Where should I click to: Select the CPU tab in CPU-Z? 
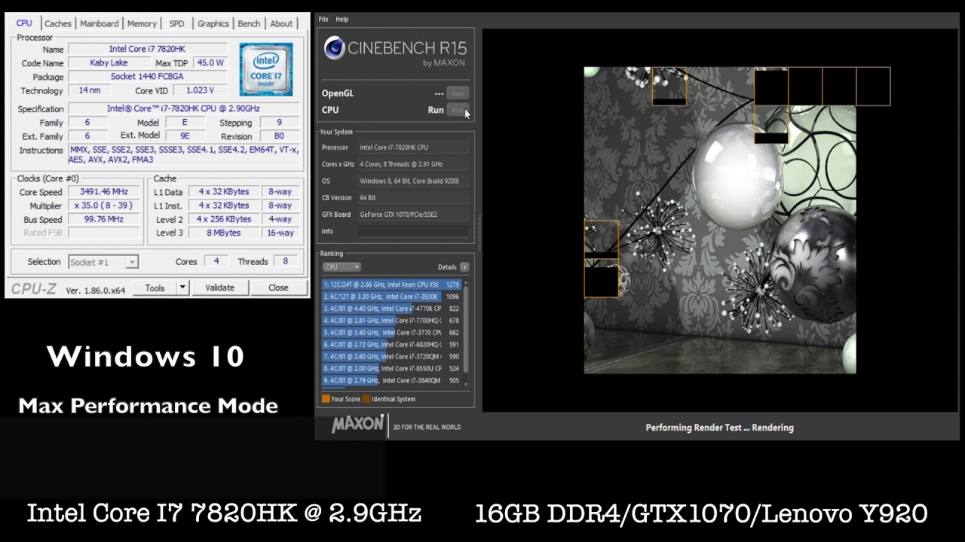click(24, 23)
